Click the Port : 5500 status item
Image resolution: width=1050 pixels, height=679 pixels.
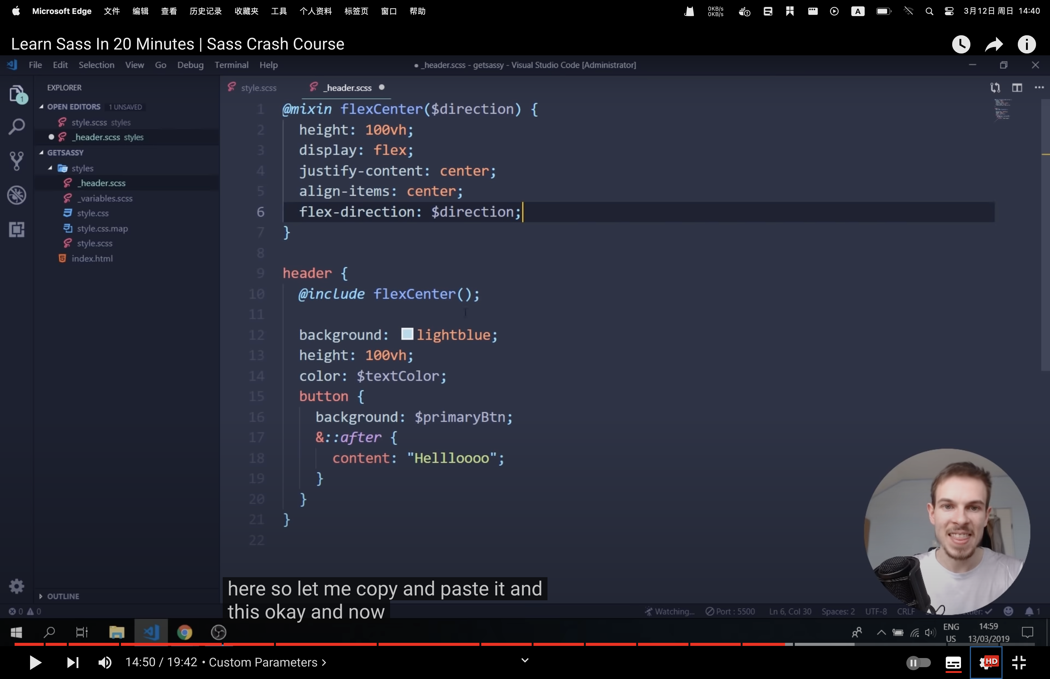tap(730, 612)
